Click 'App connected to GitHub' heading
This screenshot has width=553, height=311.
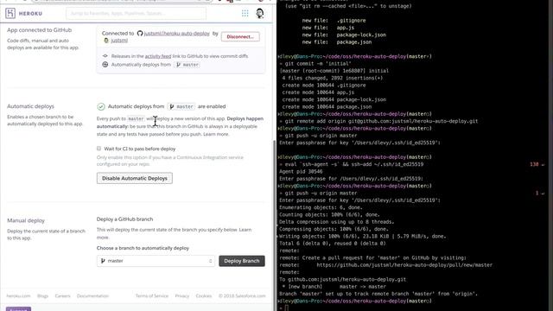(x=40, y=30)
